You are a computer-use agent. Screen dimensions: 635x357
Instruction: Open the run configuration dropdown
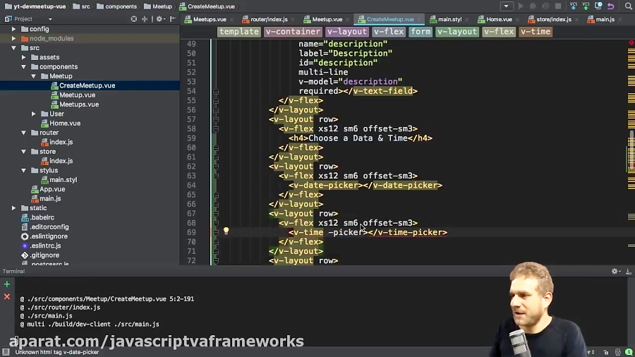coord(506,6)
